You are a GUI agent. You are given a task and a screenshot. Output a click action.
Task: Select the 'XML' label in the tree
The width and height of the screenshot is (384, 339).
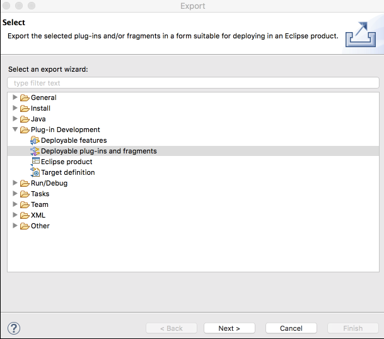38,216
